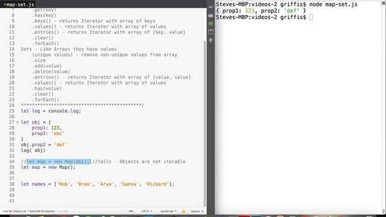Click the '.has(value)' comment on line 21
The height and width of the screenshot is (217, 386).
click(47, 89)
